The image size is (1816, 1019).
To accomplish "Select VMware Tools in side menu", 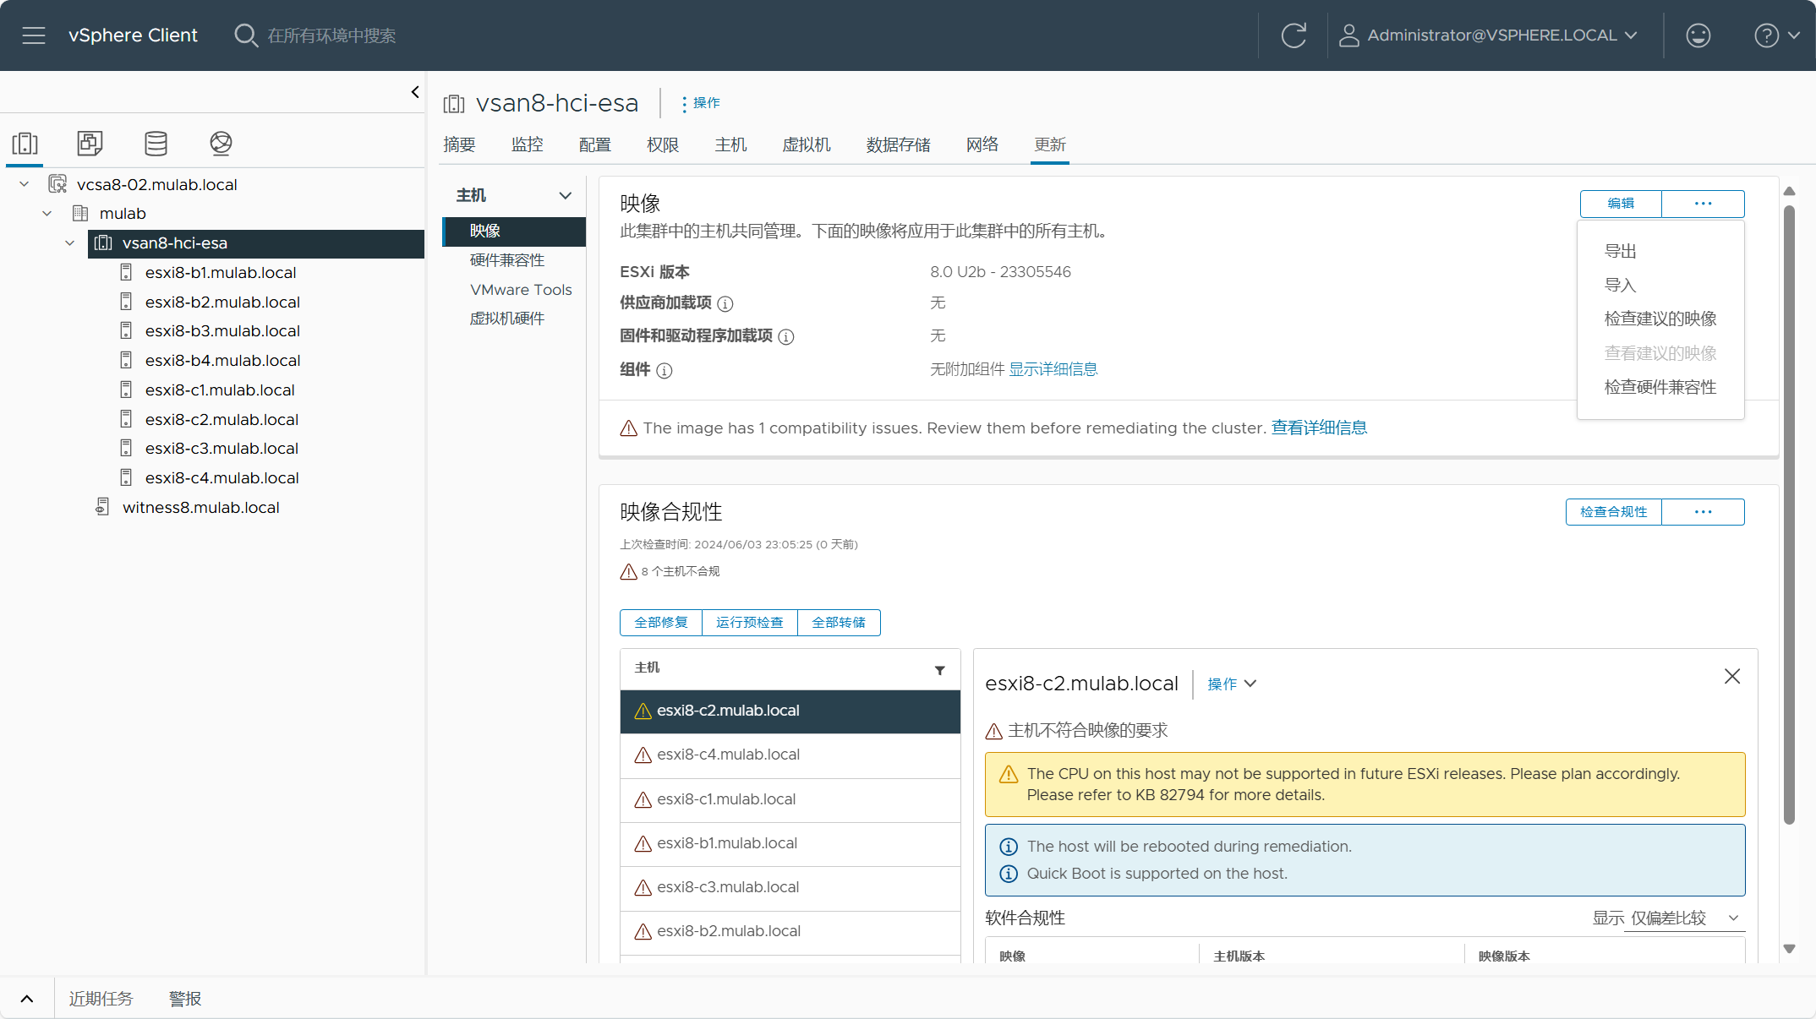I will pos(521,290).
